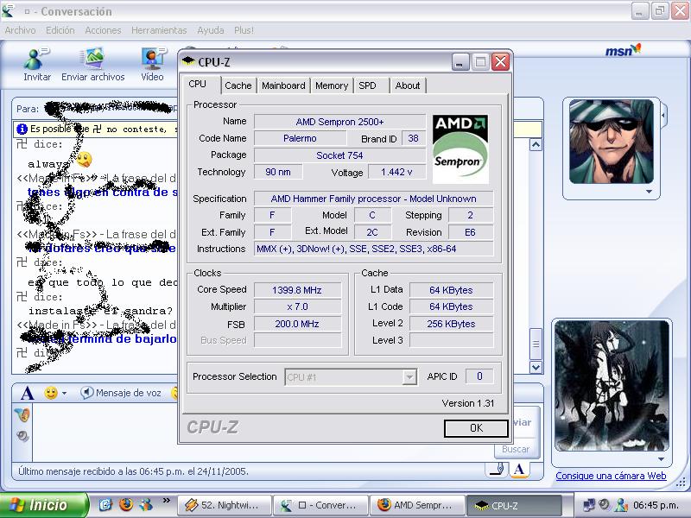Screen dimensions: 691x518
Task: Open the Edición menu
Action: point(60,30)
